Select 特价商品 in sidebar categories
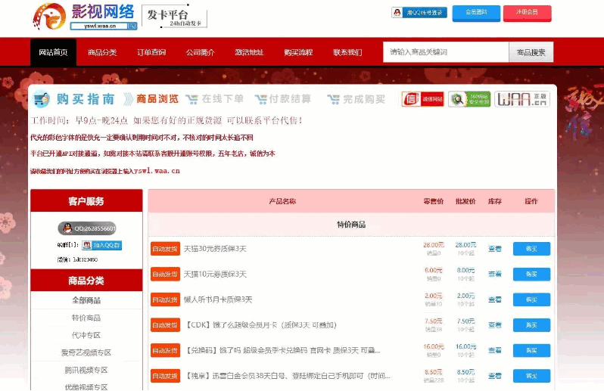 [x=86, y=318]
